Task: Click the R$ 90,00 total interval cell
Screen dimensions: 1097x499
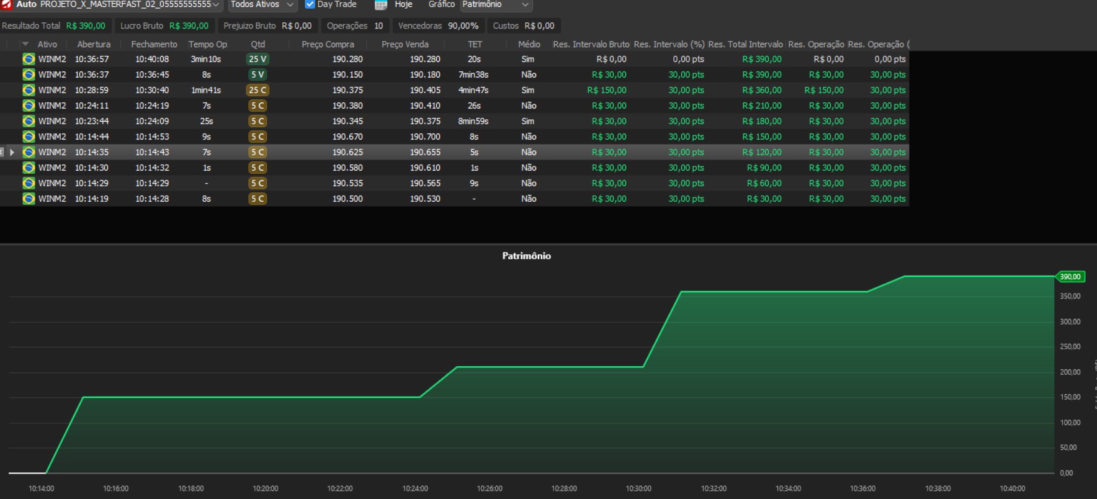Action: [764, 168]
